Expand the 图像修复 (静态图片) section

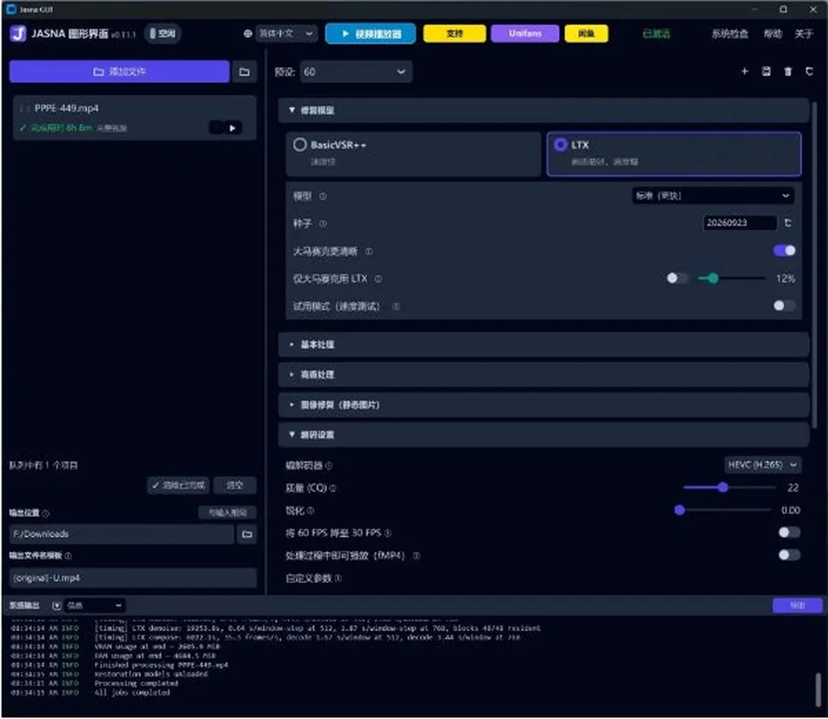543,405
